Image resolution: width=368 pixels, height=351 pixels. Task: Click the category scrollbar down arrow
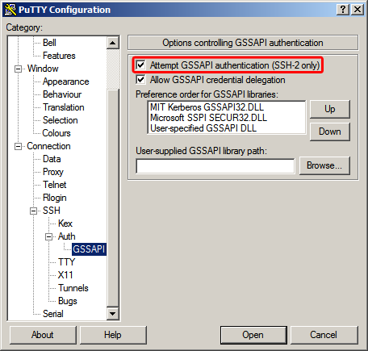[x=113, y=314]
